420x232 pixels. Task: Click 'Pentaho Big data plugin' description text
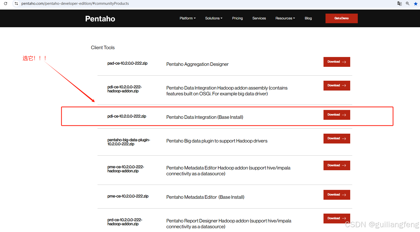click(x=217, y=141)
